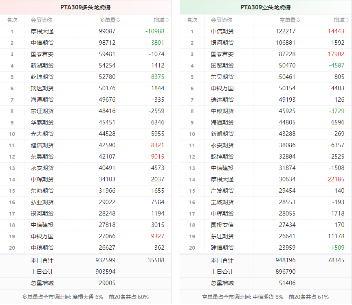Click 前20名共占 61% text
The width and height of the screenshot is (352, 305).
click(x=309, y=297)
